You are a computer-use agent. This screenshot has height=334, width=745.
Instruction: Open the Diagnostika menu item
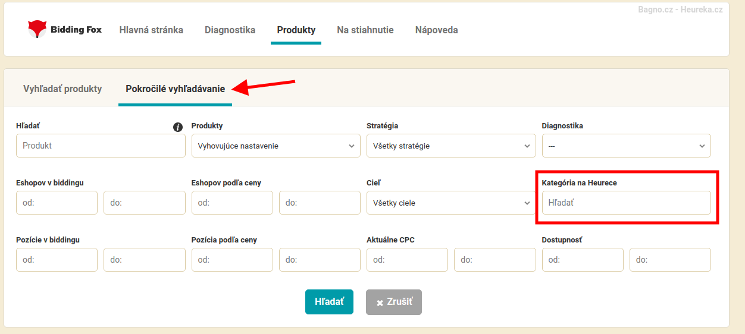click(x=230, y=30)
